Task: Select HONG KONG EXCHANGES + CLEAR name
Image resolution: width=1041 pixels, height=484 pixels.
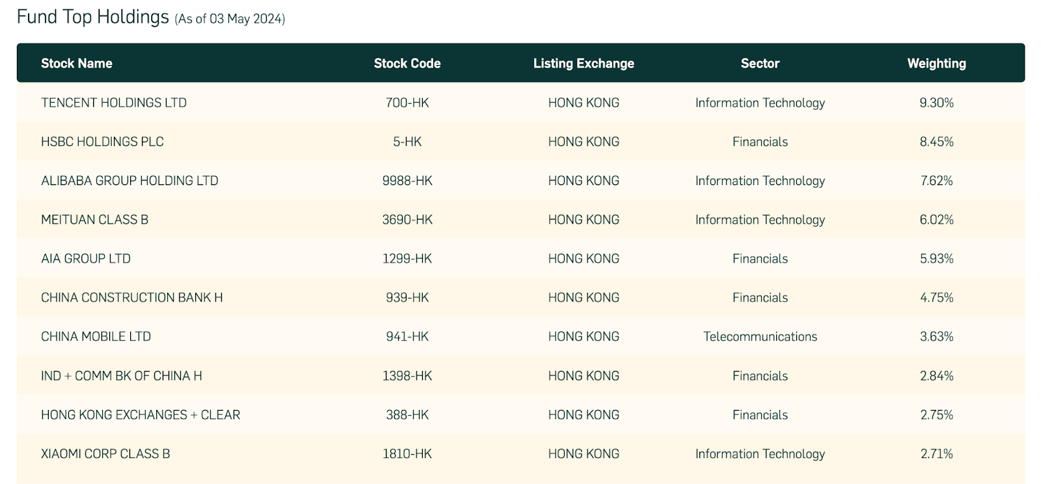Action: (141, 414)
